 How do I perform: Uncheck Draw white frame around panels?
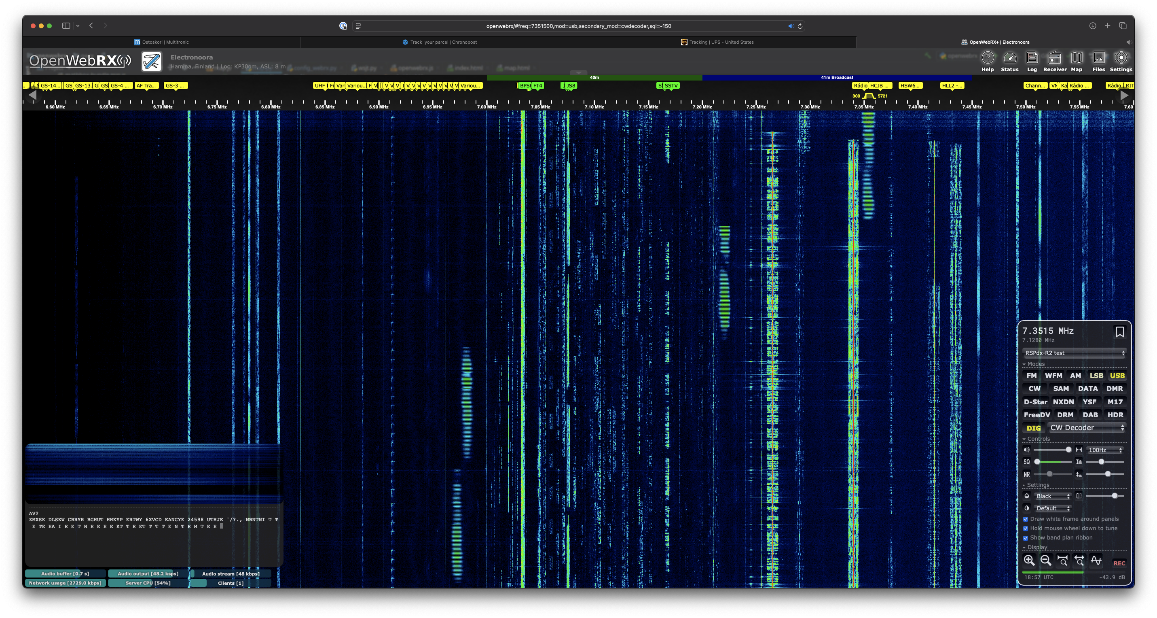pyautogui.click(x=1026, y=519)
